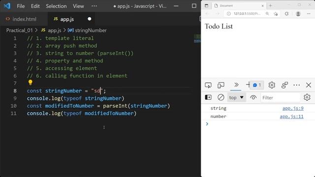Click the zoom magnifier icon in address bar
The height and width of the screenshot is (177, 315).
(267, 14)
